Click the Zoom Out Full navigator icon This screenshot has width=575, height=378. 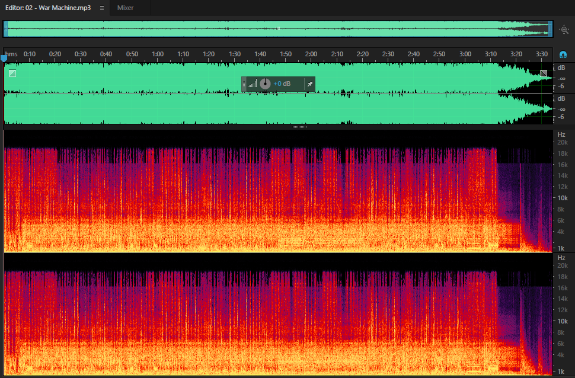(x=564, y=30)
